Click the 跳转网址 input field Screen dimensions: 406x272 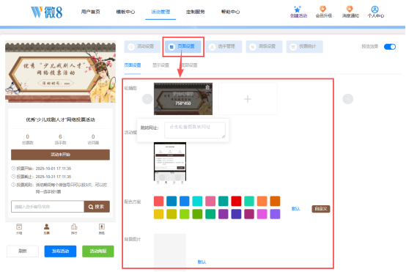point(195,130)
